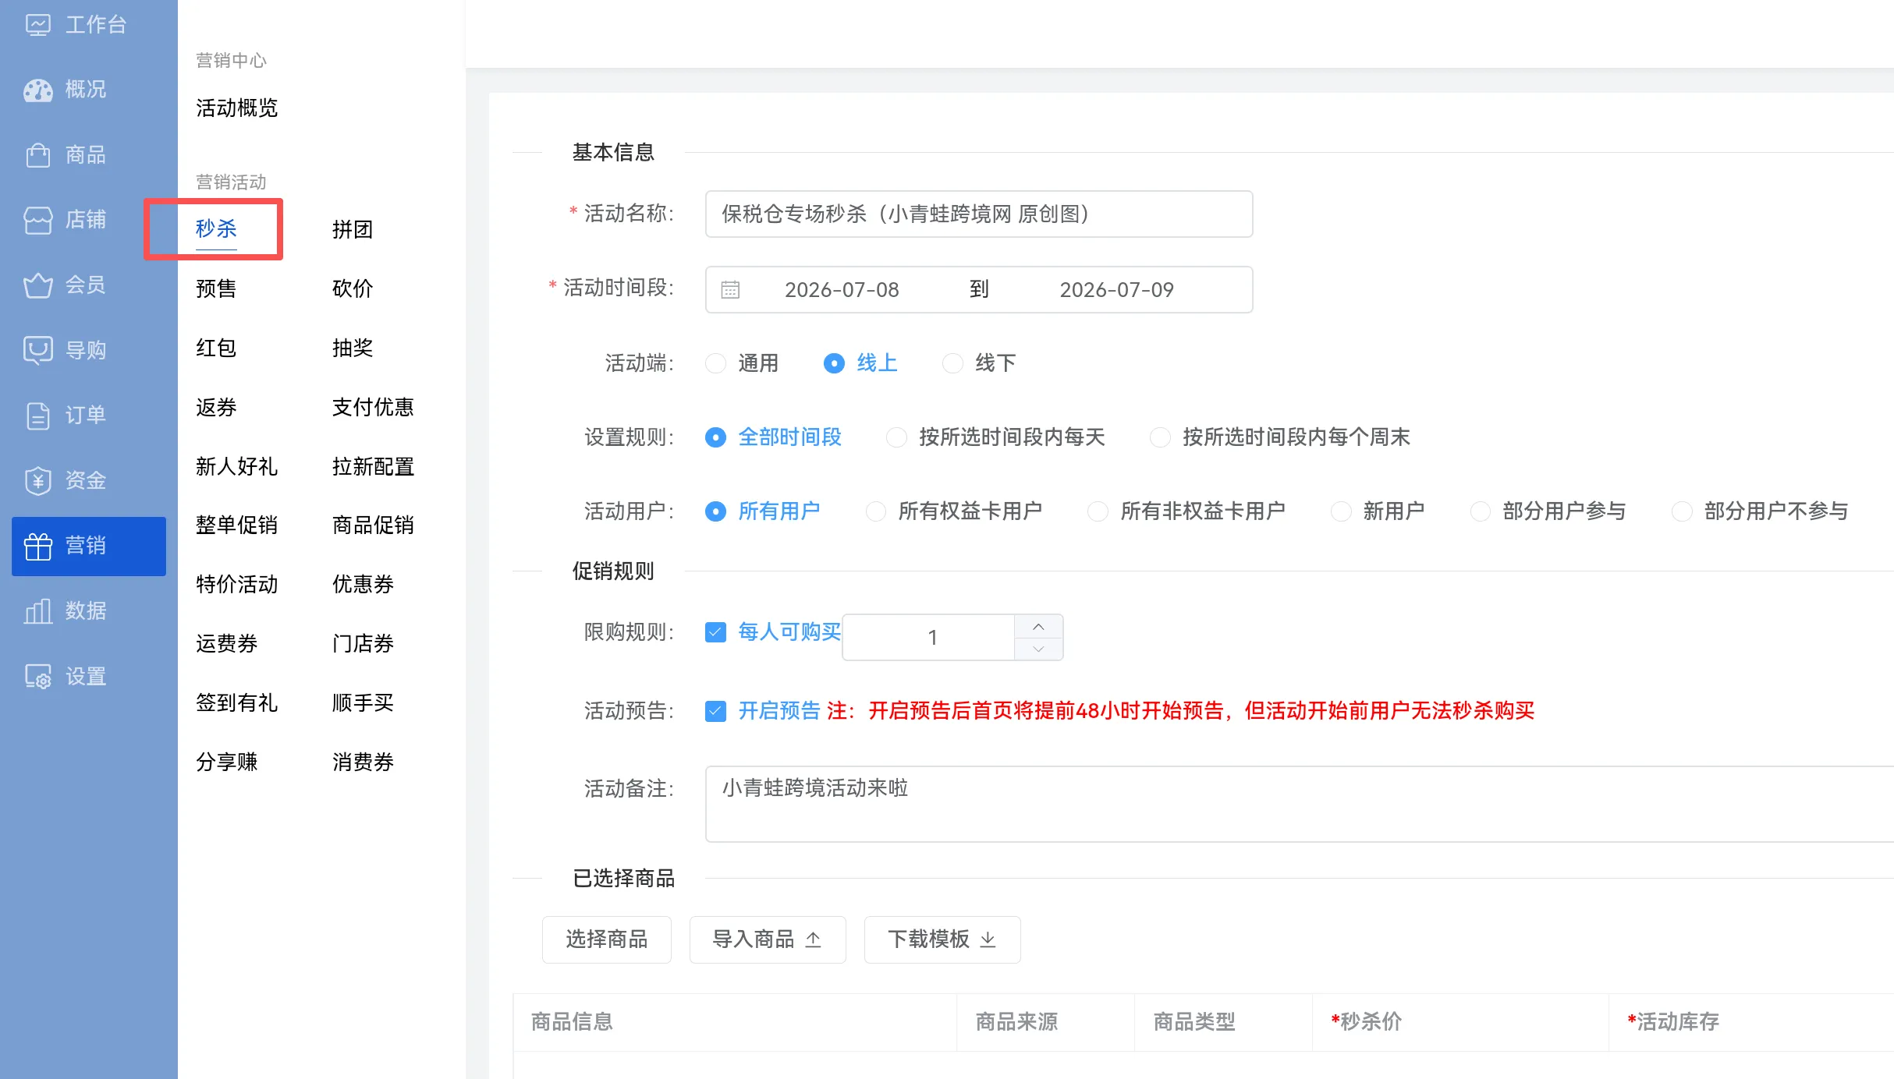The image size is (1894, 1079).
Task: Open 砍价 marketing activity
Action: (x=353, y=288)
